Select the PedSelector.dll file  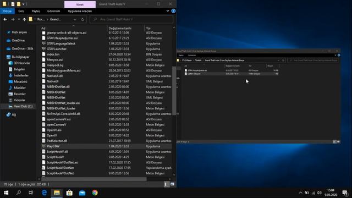coord(57,141)
